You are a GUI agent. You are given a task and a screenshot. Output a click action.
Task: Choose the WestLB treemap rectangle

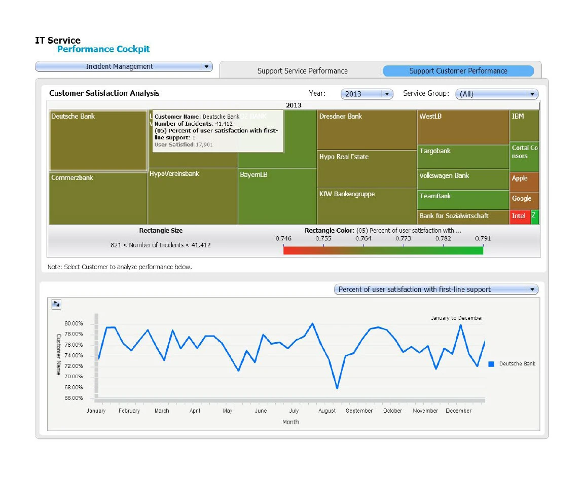click(463, 127)
